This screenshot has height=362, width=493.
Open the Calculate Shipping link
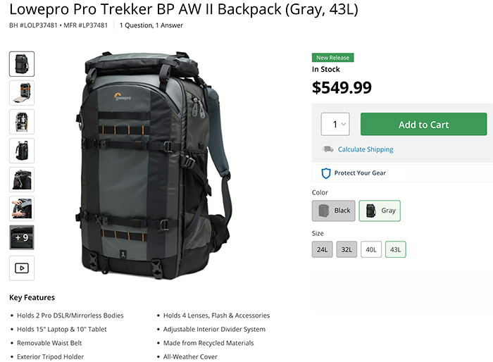tap(366, 149)
